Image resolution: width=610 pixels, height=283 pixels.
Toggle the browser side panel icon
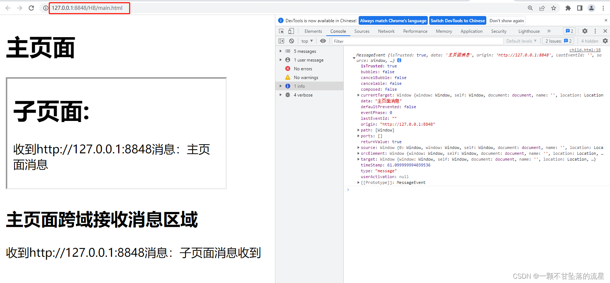(580, 8)
